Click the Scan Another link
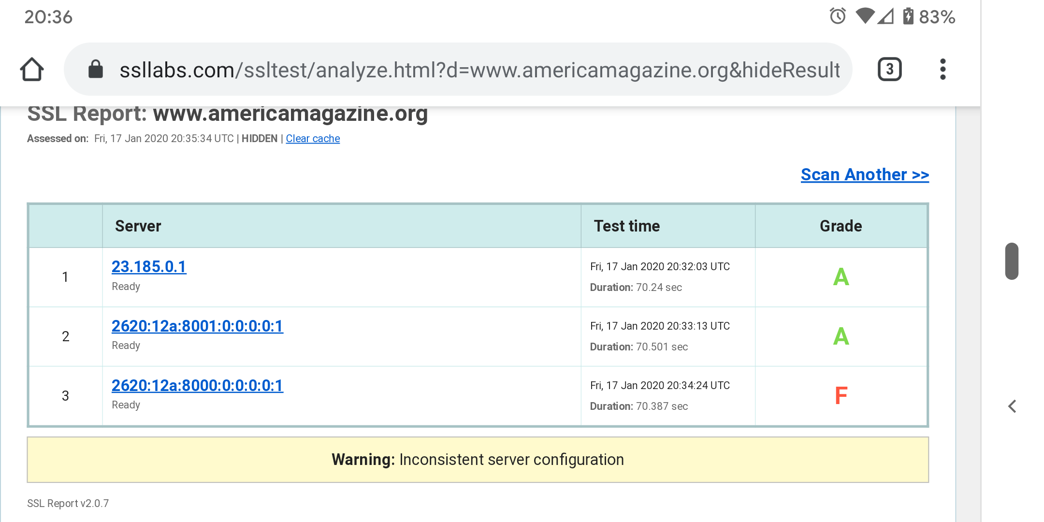1044x522 pixels. 865,174
